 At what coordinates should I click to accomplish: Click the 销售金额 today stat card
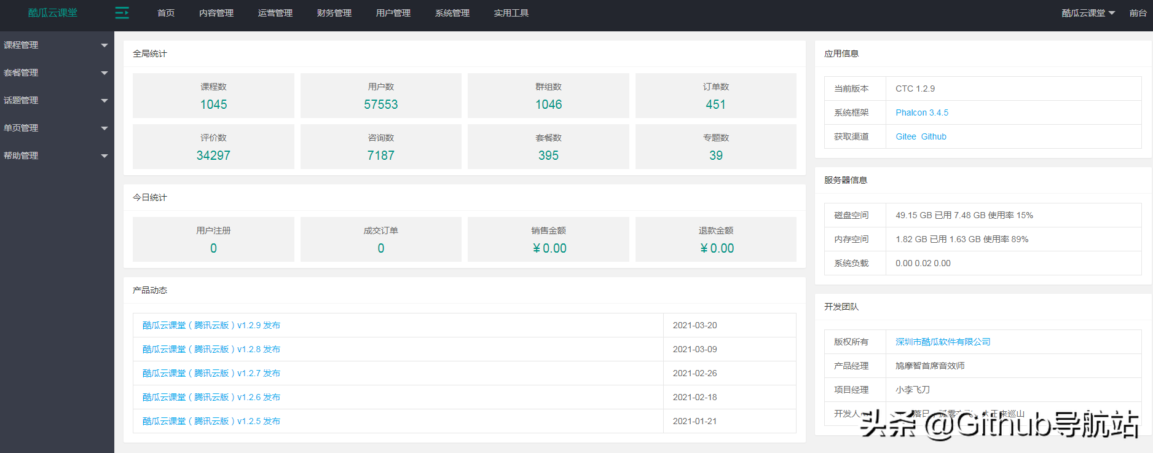coord(548,240)
